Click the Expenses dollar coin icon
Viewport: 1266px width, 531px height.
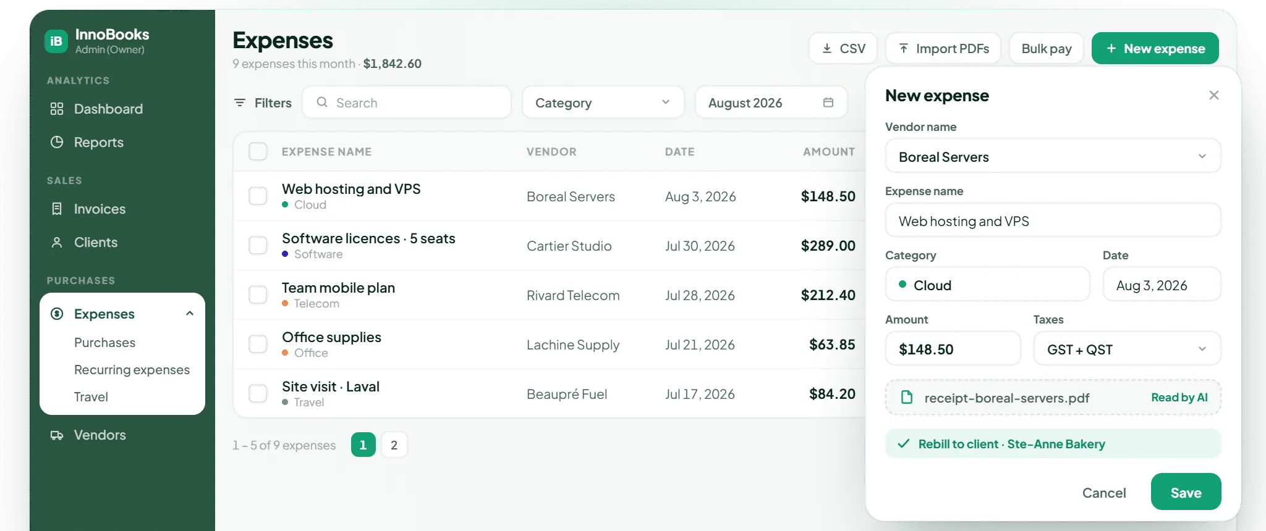coord(57,314)
